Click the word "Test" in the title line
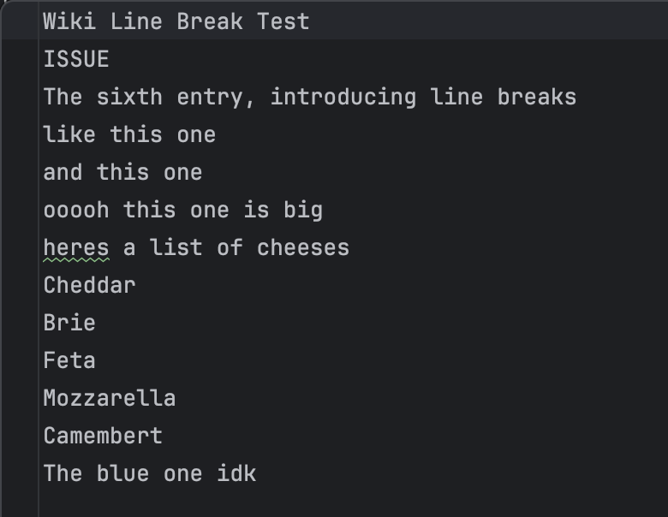Image resolution: width=668 pixels, height=517 pixels. click(283, 21)
